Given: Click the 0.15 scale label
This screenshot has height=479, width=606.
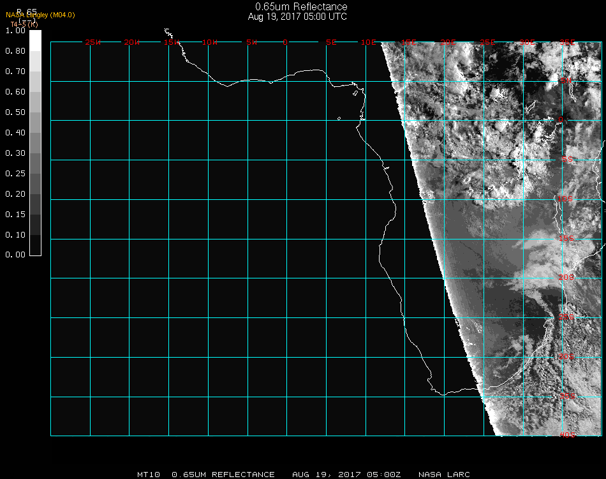Looking at the screenshot, I should [x=15, y=215].
